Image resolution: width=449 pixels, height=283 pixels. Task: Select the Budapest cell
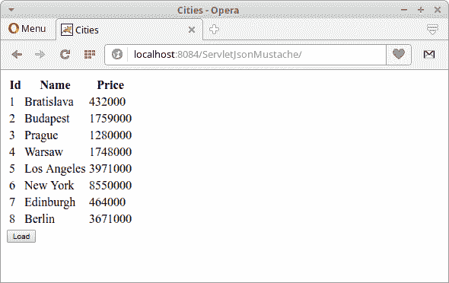tap(47, 119)
